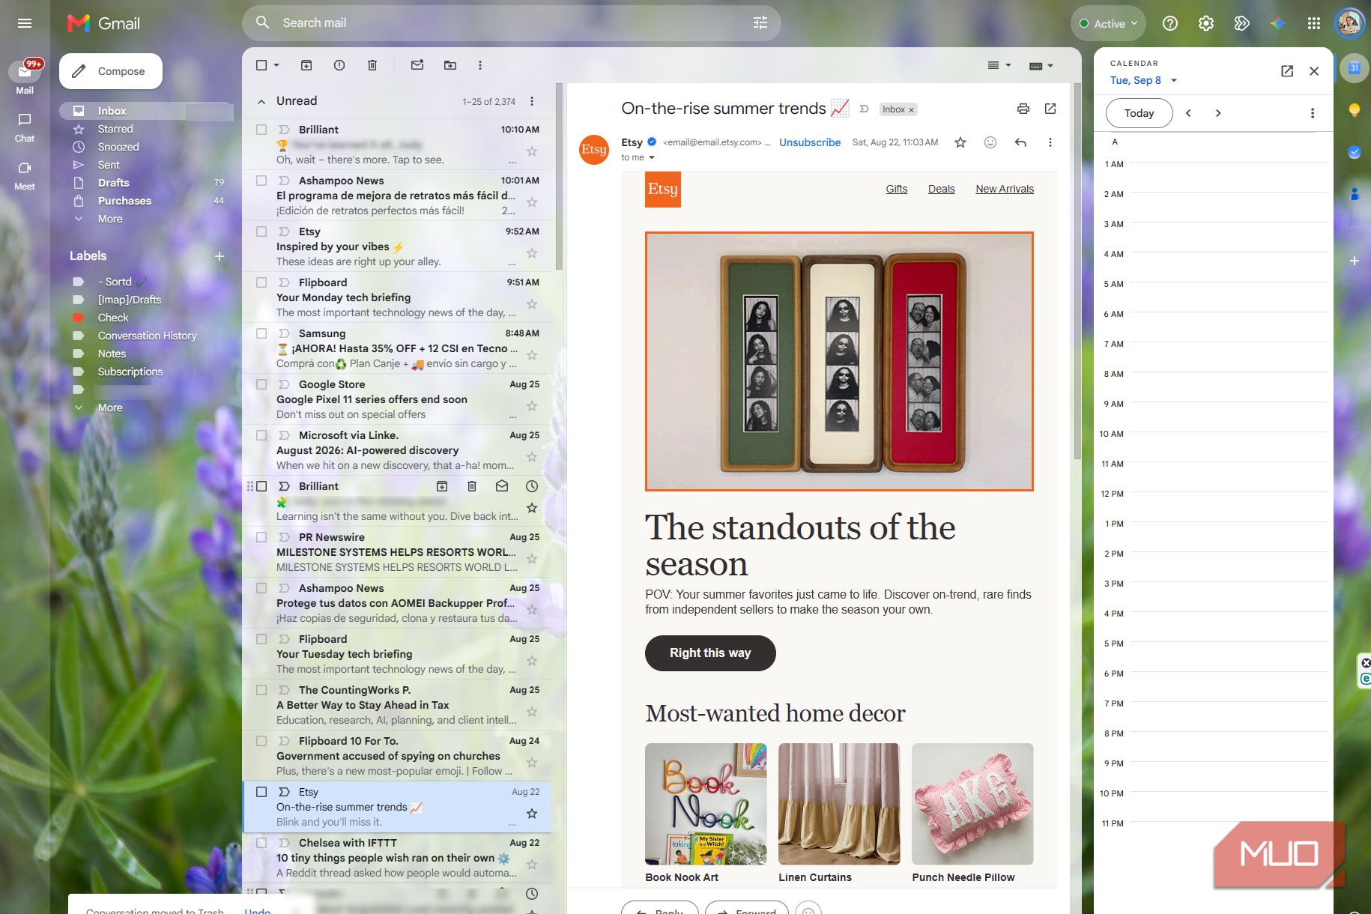Image resolution: width=1371 pixels, height=914 pixels.
Task: Open the Meet section in the left rail
Action: click(25, 175)
